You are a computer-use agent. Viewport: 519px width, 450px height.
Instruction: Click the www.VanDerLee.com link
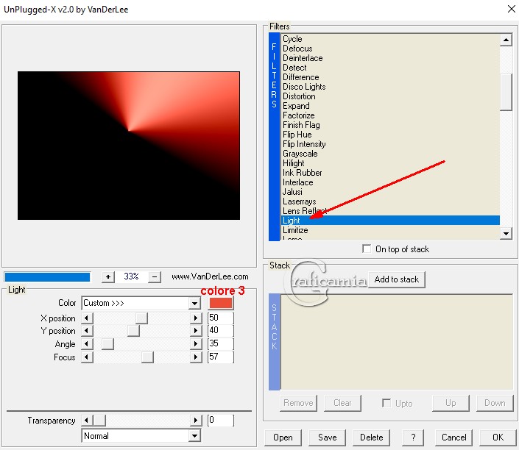(x=210, y=276)
